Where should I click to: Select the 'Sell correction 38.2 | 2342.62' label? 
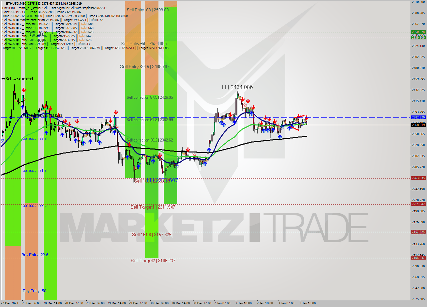[x=150, y=140]
